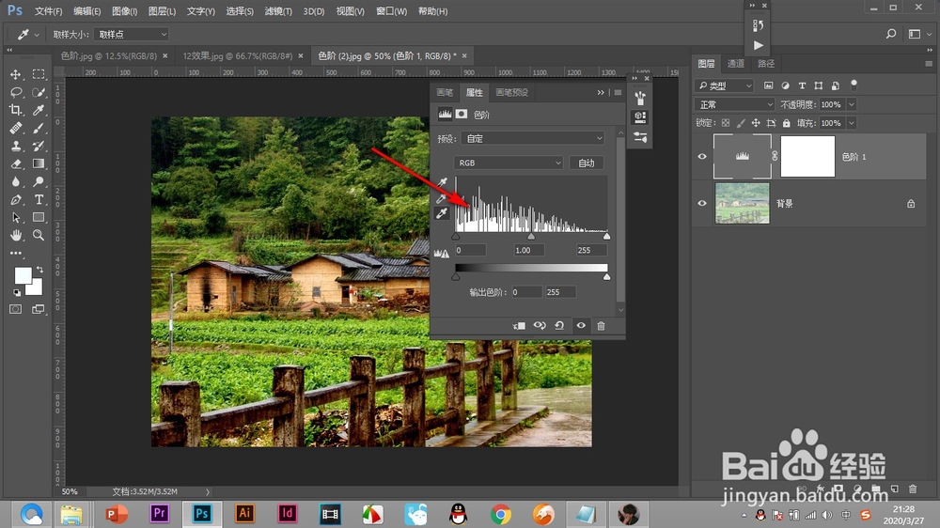Open the fill slider dropdown arrow
The width and height of the screenshot is (940, 528).
[852, 123]
